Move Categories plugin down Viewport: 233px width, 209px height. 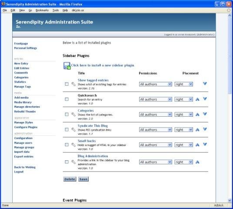pyautogui.click(x=205, y=114)
